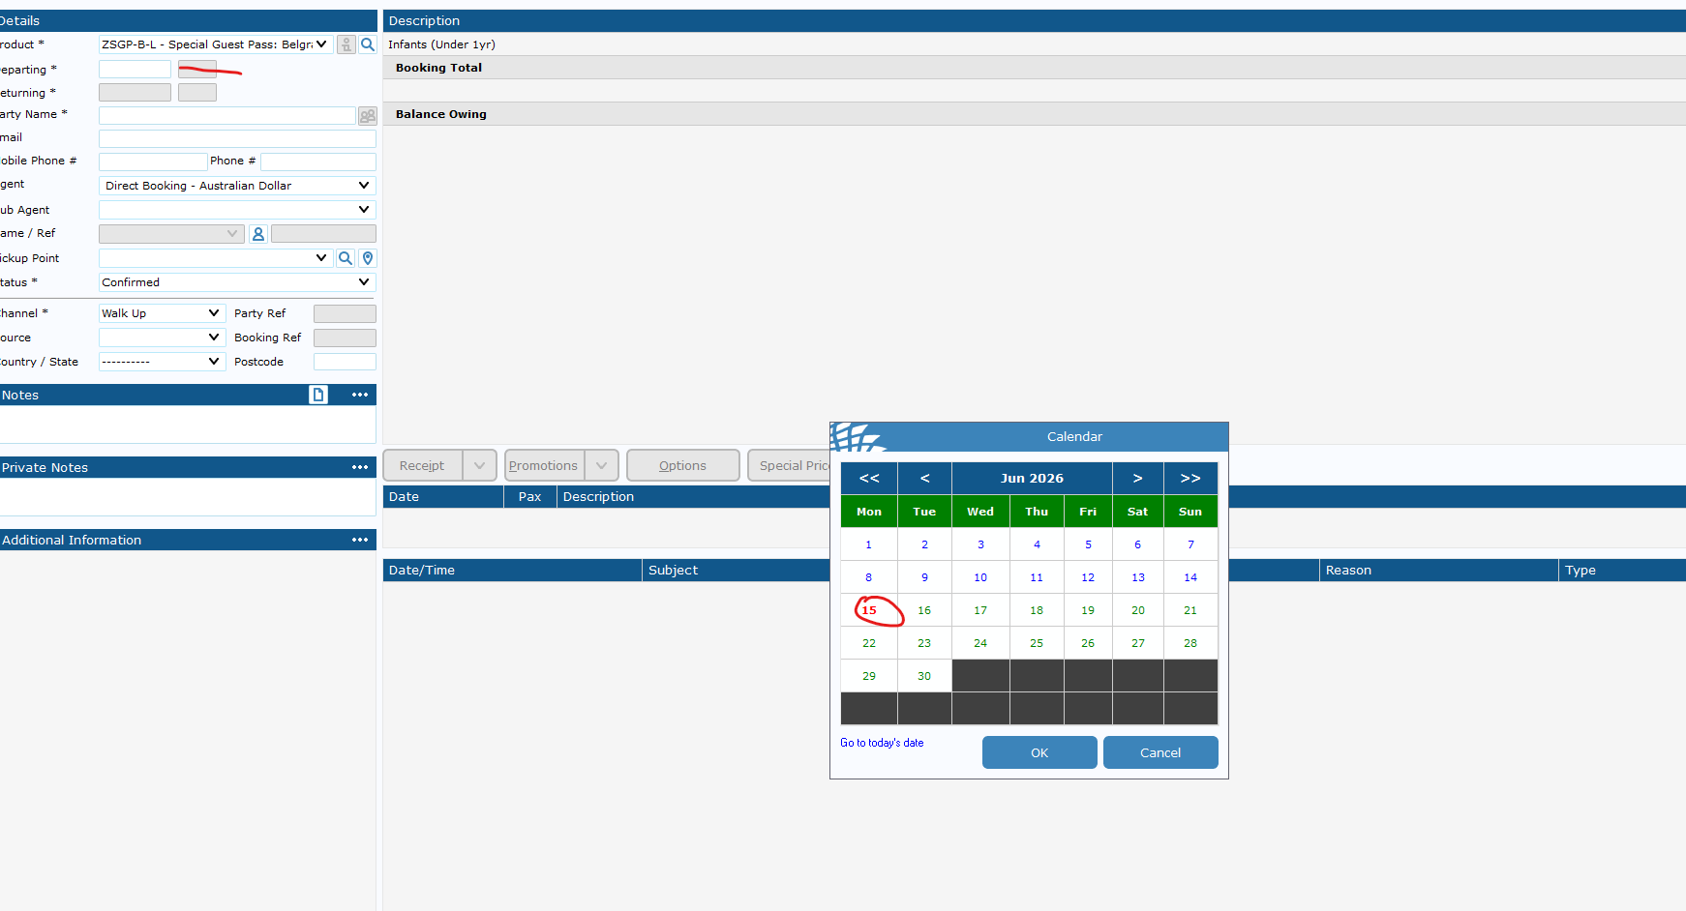1686x911 pixels.
Task: Click the Jun 2026 month title
Action: [x=1032, y=478]
